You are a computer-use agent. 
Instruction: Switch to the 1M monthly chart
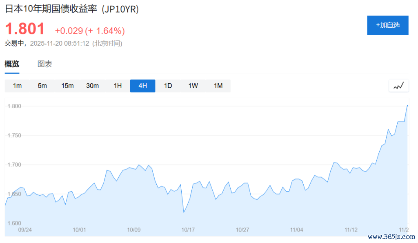[218, 86]
